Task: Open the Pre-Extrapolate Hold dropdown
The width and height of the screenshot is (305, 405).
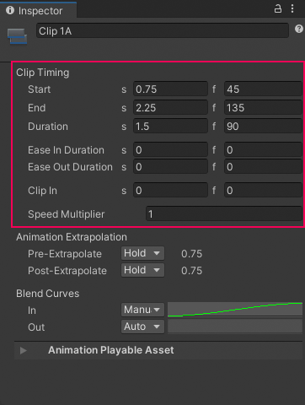Action: (142, 253)
